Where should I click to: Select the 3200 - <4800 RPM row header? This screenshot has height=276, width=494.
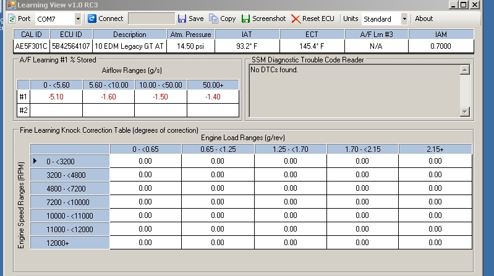[70, 175]
